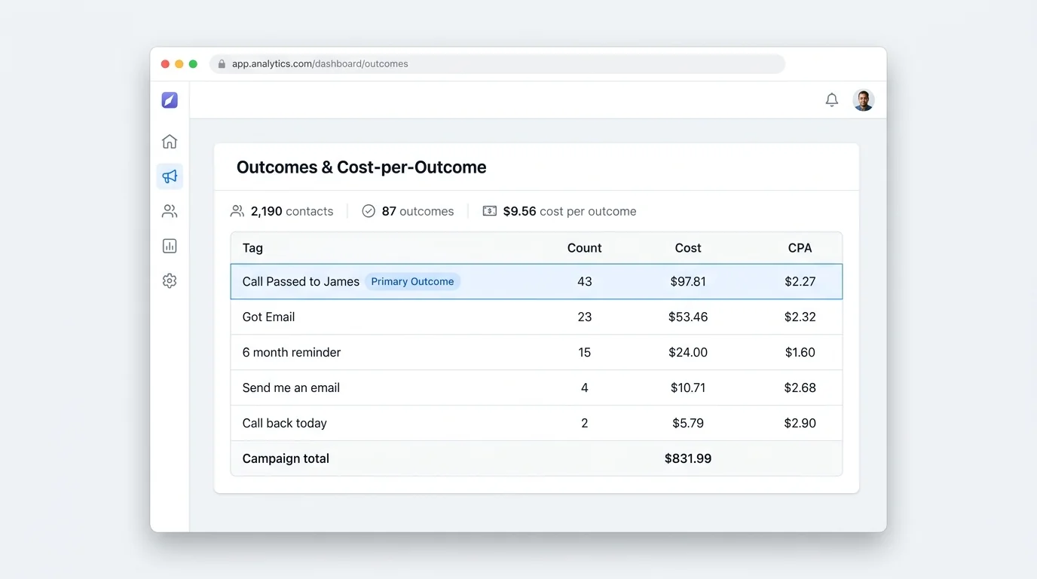Open the Reports bar-chart sidebar icon
This screenshot has width=1037, height=579.
tap(170, 246)
